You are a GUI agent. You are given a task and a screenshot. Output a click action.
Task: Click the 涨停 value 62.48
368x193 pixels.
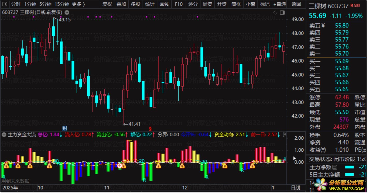(x=342, y=98)
